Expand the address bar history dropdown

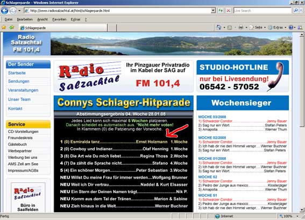(213, 11)
